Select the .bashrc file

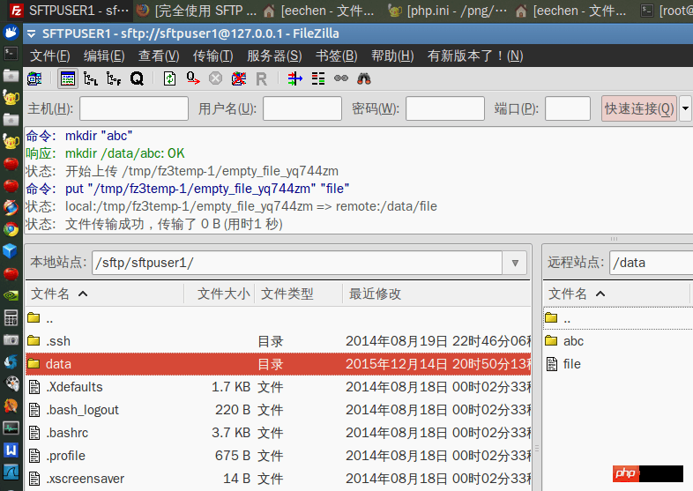(279, 433)
